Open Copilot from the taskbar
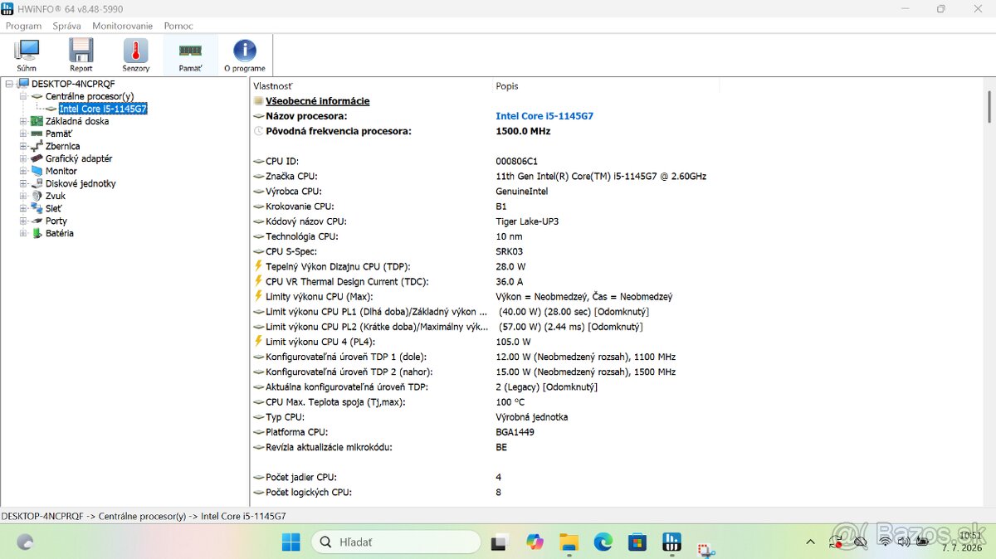 (x=535, y=542)
